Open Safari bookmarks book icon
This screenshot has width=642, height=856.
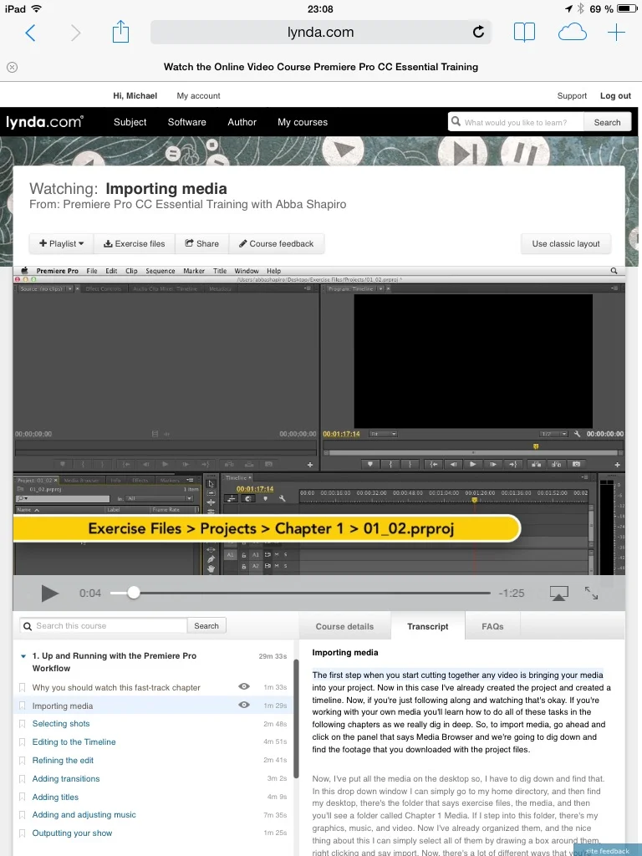[x=524, y=33]
